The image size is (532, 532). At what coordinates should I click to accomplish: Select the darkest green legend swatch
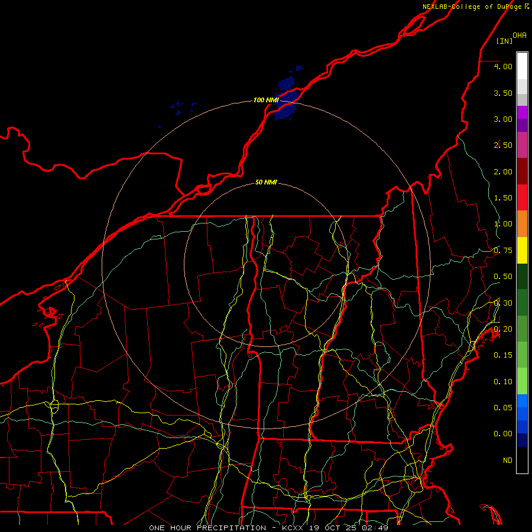tap(522, 277)
